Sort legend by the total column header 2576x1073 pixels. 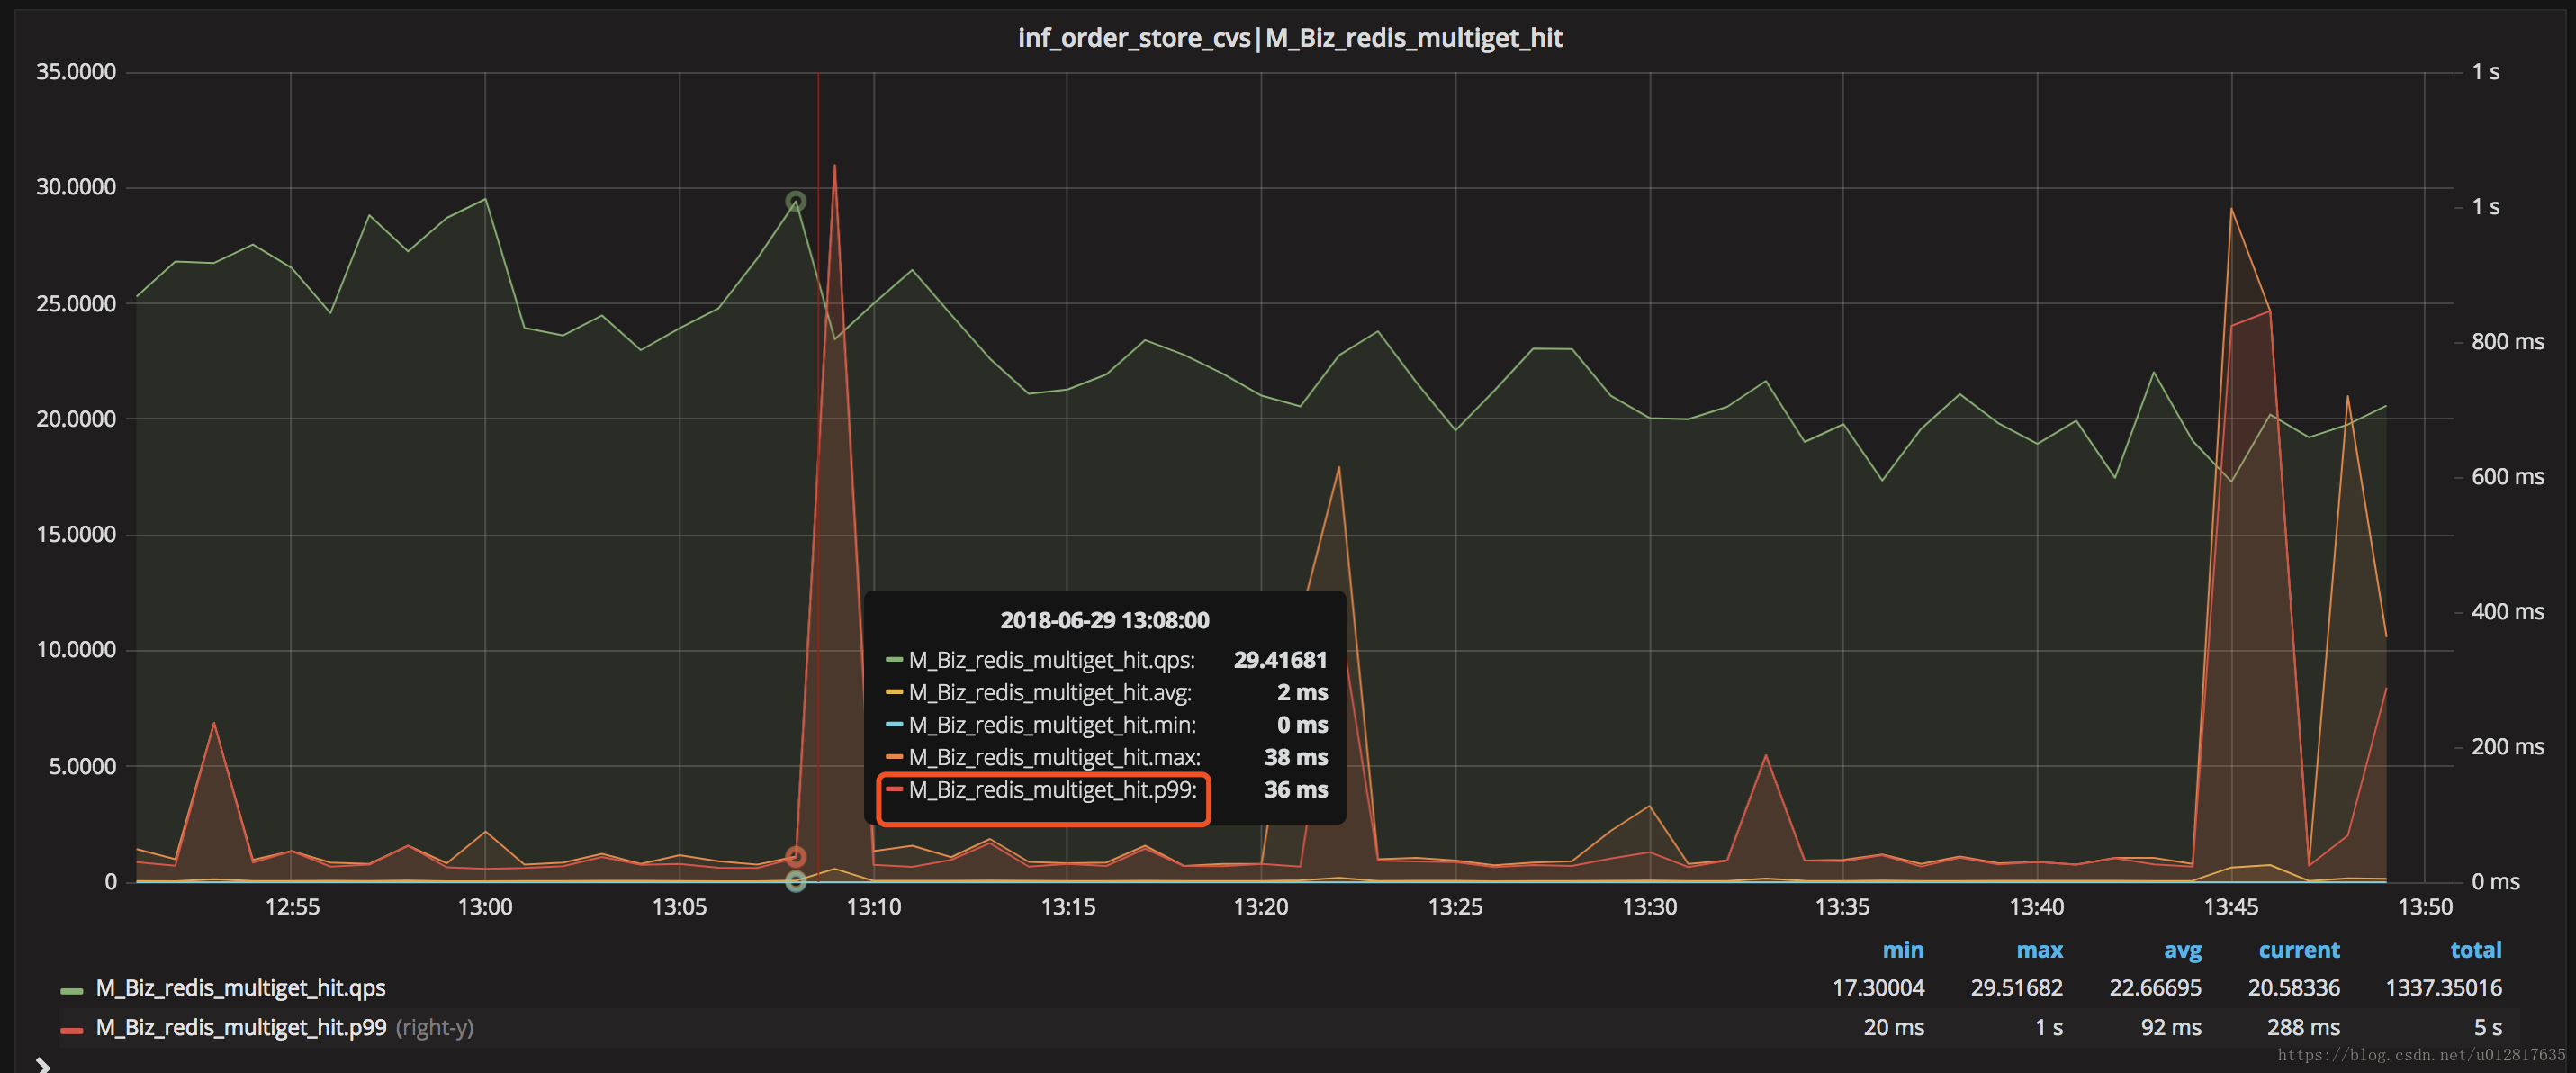point(2475,950)
